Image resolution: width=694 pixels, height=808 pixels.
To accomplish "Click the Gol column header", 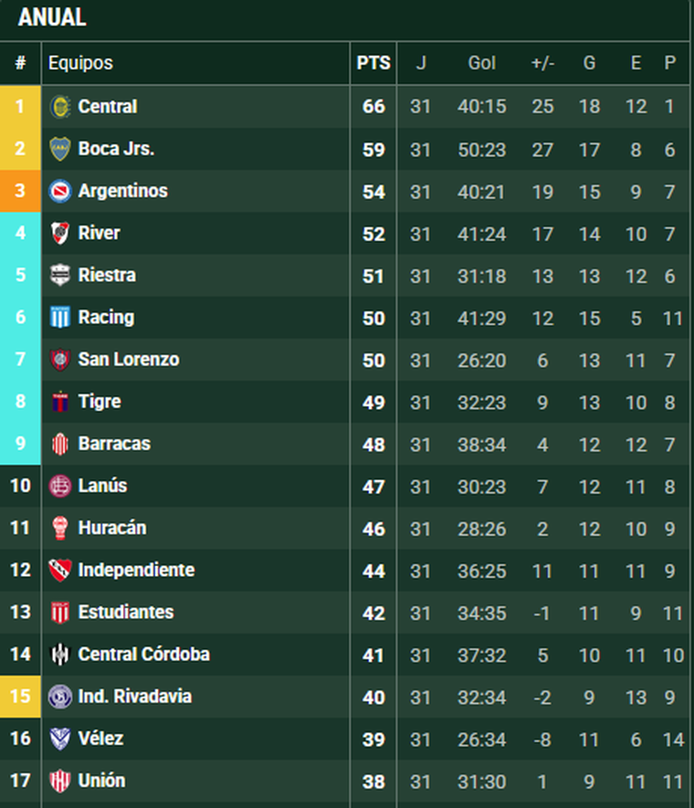I will pos(481,63).
